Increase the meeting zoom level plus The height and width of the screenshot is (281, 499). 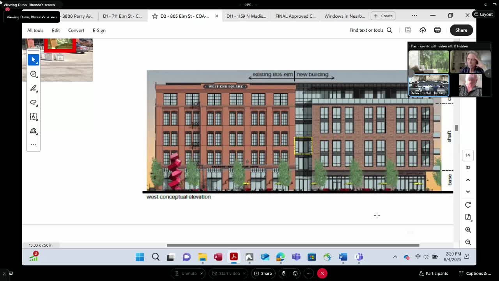click(x=256, y=5)
